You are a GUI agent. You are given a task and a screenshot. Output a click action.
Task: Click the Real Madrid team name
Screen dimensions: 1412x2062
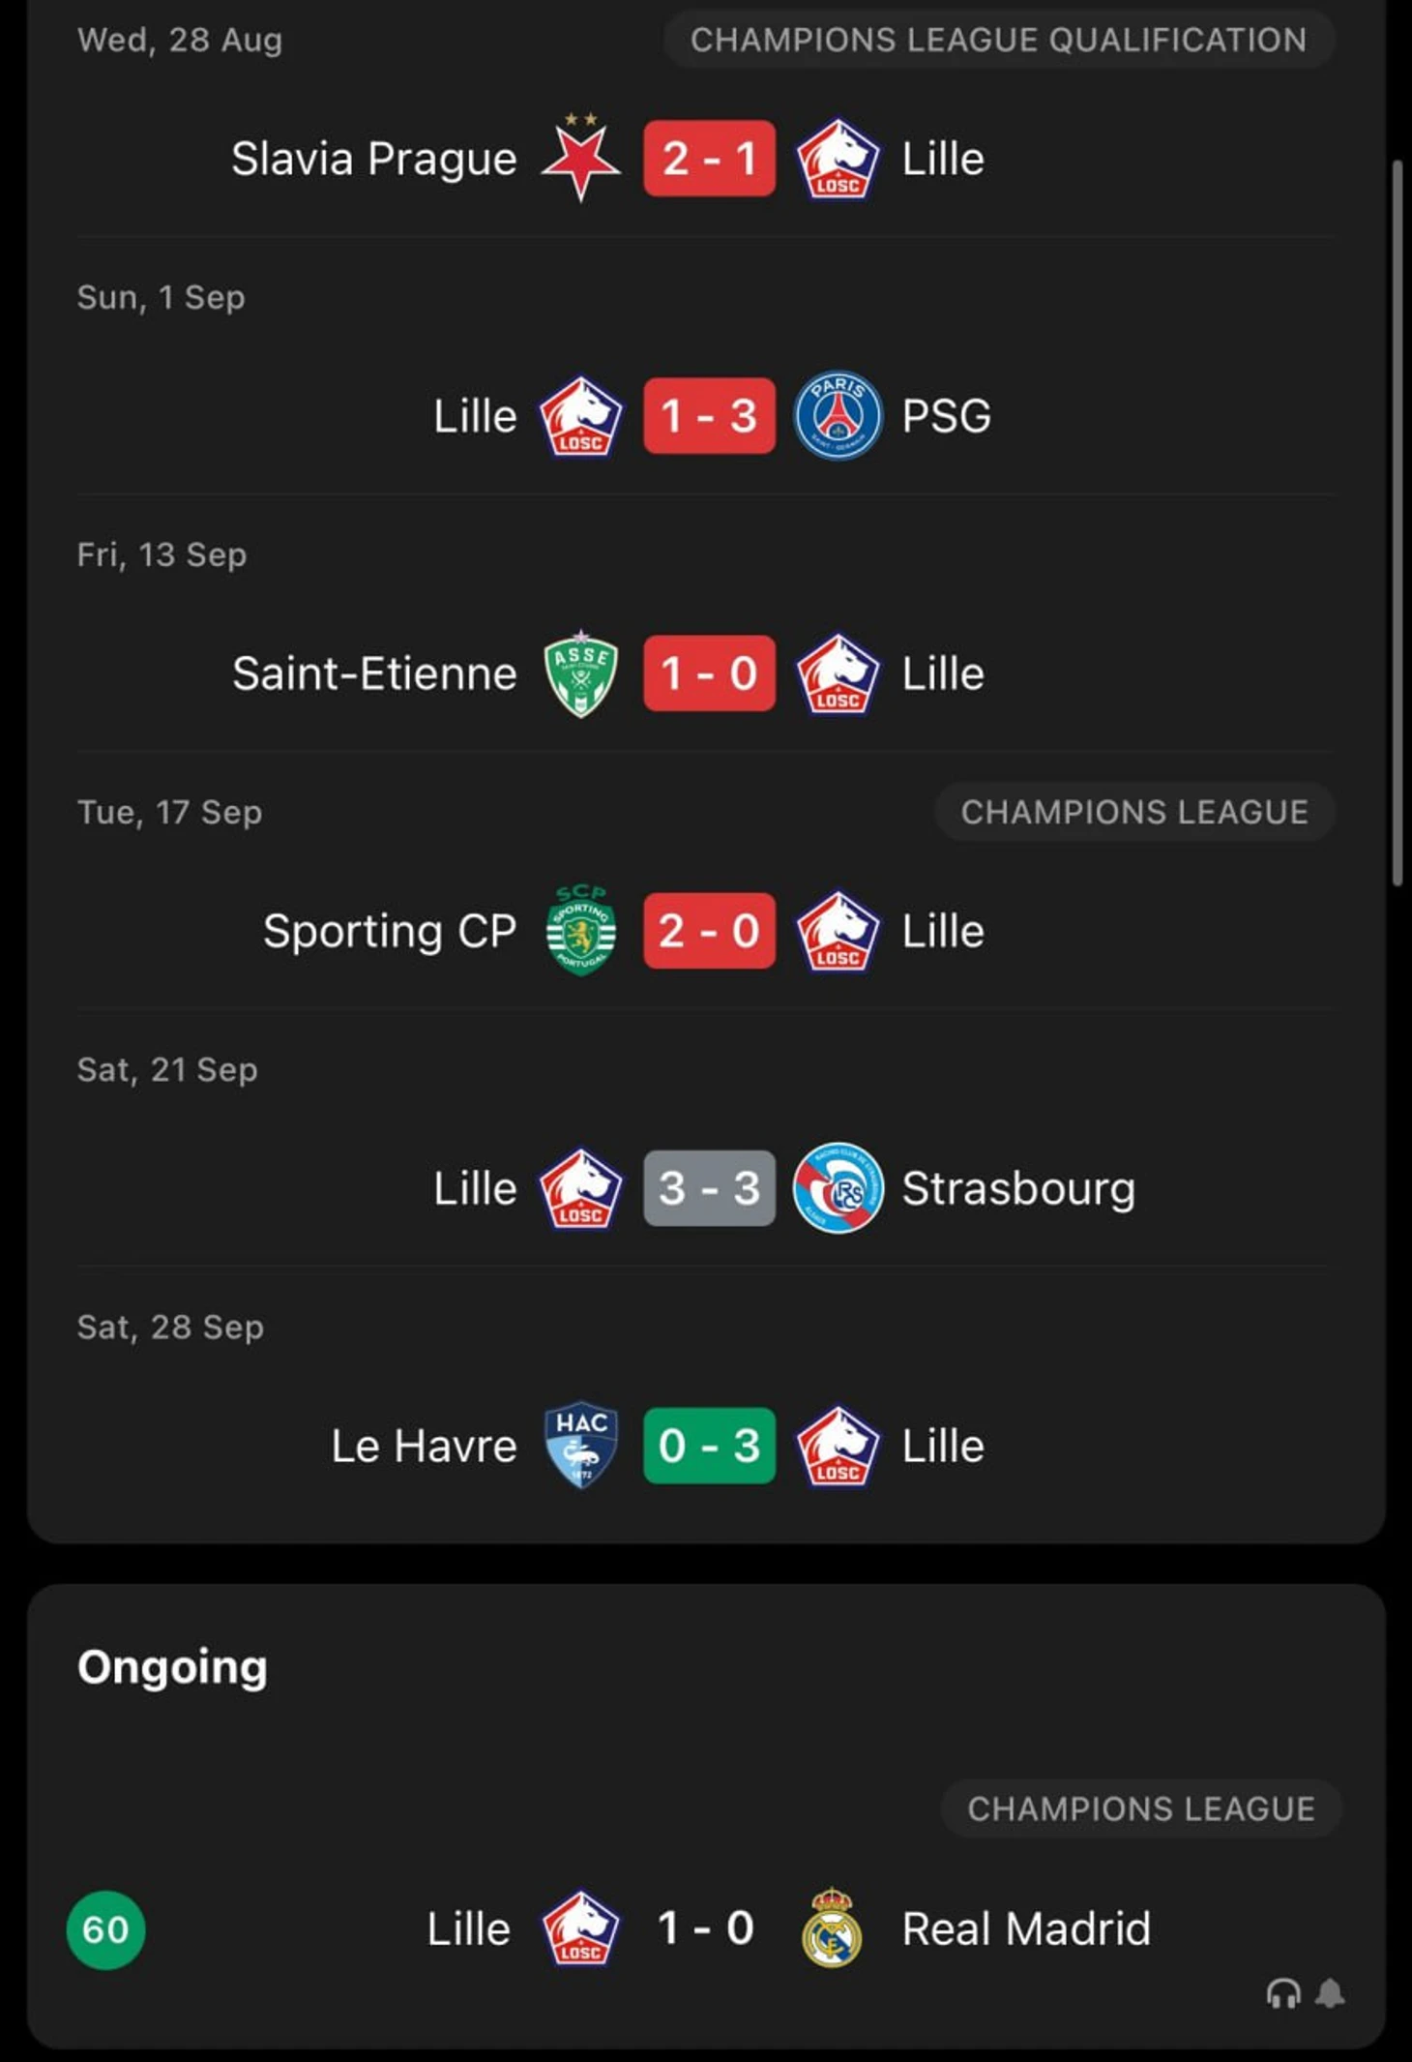click(1026, 1928)
